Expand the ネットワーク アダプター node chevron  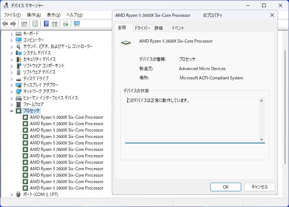click(12, 92)
